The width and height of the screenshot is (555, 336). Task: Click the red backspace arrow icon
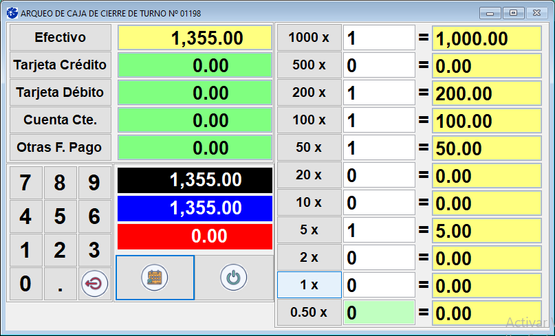click(94, 284)
